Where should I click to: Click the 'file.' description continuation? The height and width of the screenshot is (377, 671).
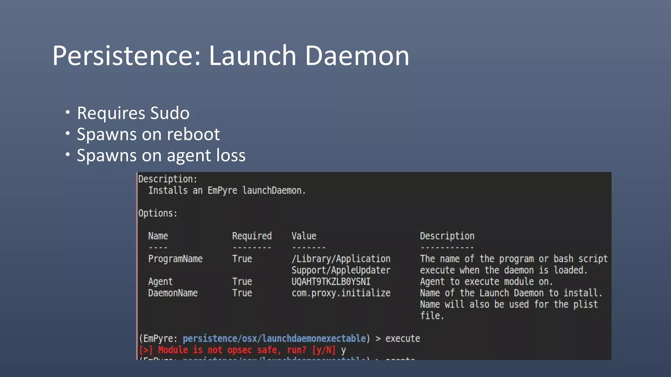coord(432,316)
